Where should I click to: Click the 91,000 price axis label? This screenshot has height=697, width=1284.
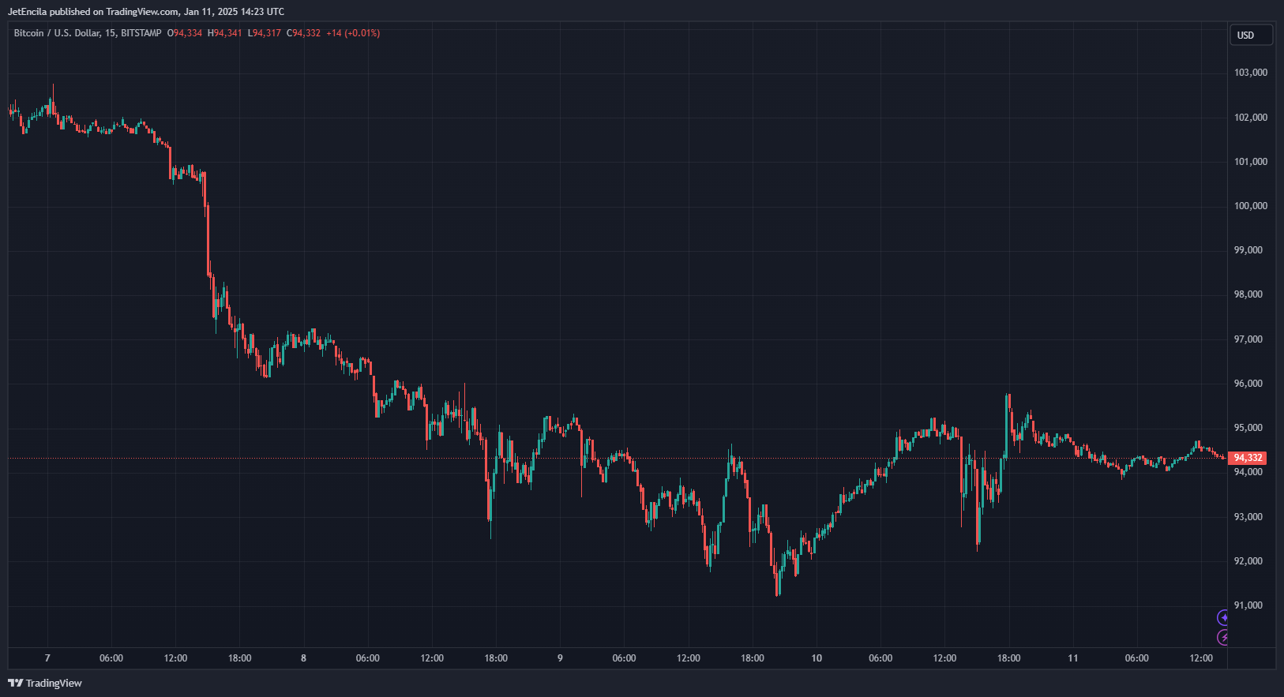pos(1250,605)
